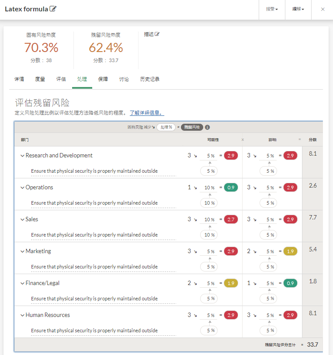The width and height of the screenshot is (333, 355).
Task: Click the info icon next to 残留风险
Action: click(x=208, y=127)
